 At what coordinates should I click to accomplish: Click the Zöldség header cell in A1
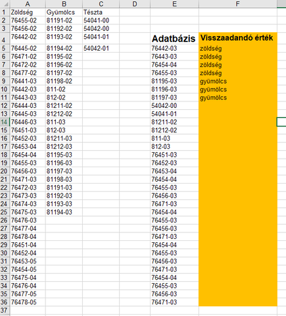coord(28,12)
